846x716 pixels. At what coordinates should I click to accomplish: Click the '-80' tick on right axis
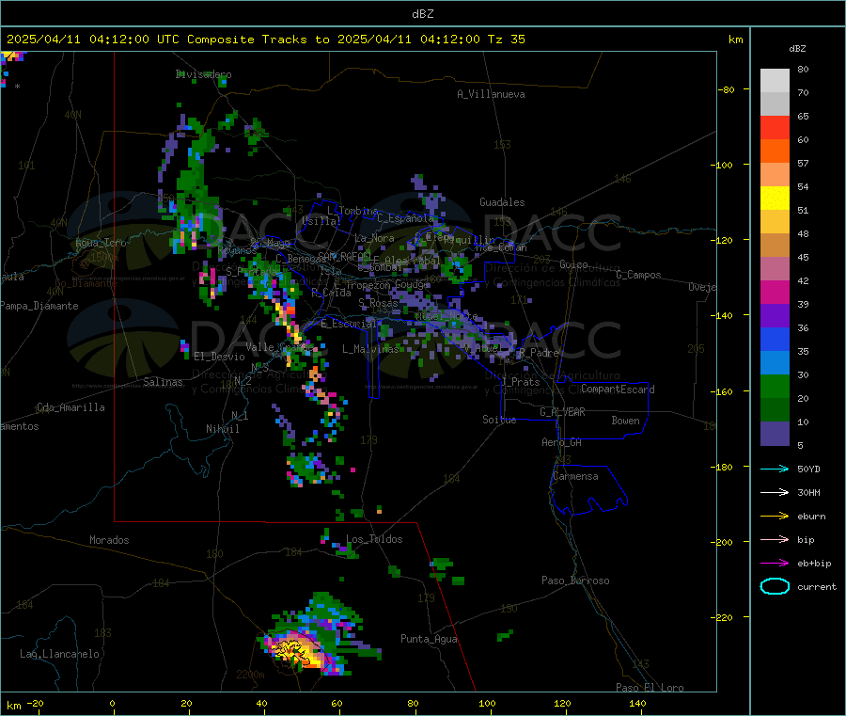point(727,89)
